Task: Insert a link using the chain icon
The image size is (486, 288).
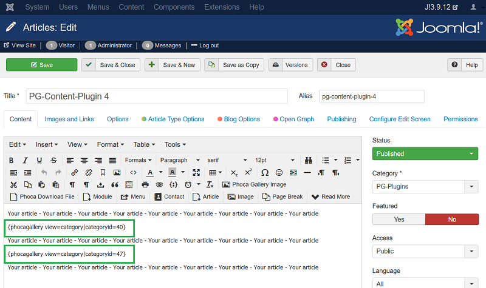Action: 74,173
